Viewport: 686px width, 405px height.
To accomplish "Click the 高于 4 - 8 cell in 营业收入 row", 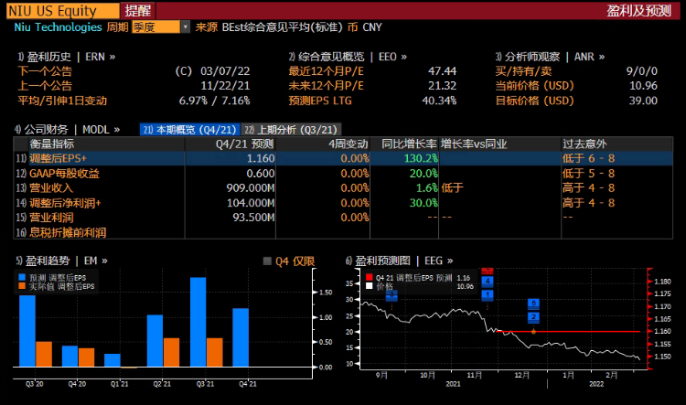I will (x=588, y=188).
